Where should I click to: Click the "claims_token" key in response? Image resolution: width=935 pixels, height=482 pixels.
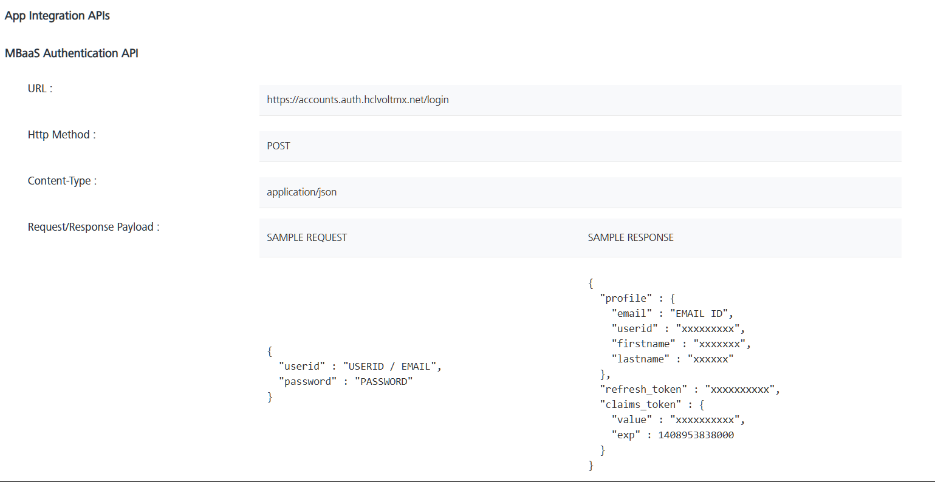[640, 405]
